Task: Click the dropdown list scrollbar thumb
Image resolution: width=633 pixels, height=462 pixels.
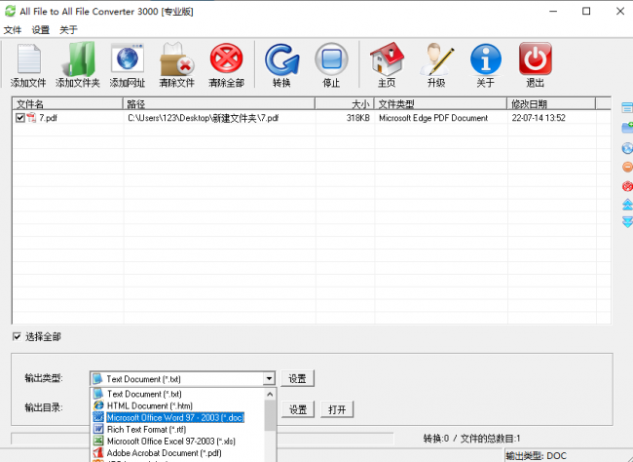Action: tap(270, 415)
